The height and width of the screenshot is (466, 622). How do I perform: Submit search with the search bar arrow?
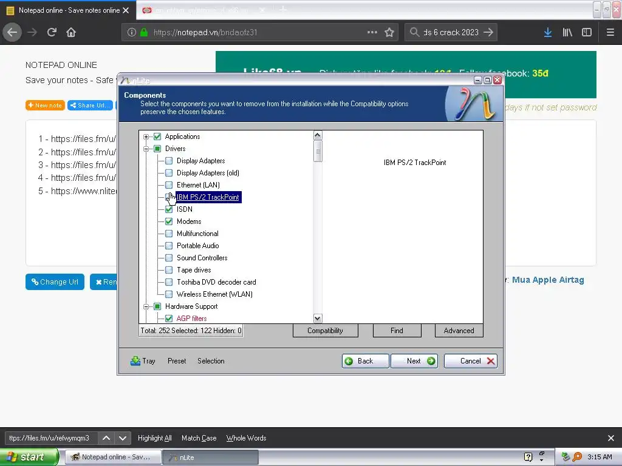[x=488, y=32]
